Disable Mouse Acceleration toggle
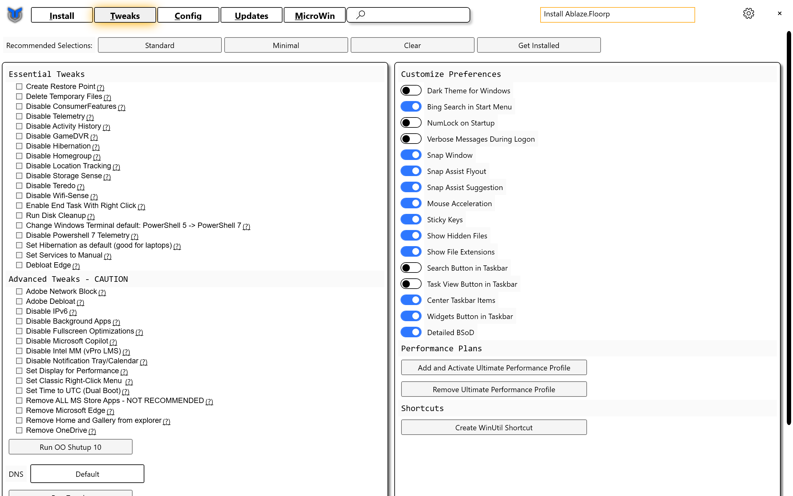Viewport: 793px width, 496px height. 411,203
